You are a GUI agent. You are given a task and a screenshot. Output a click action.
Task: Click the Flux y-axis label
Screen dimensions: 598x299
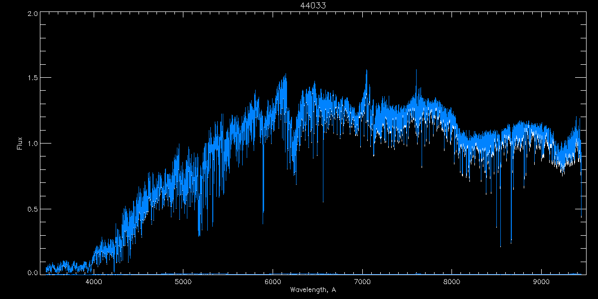point(20,144)
